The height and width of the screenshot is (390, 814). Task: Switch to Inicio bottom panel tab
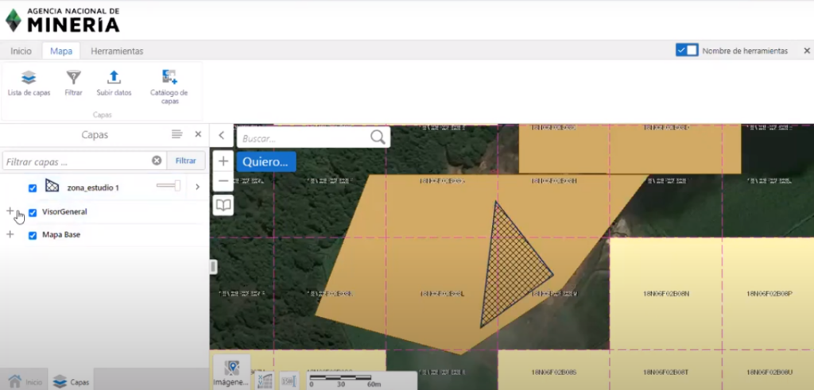point(25,382)
